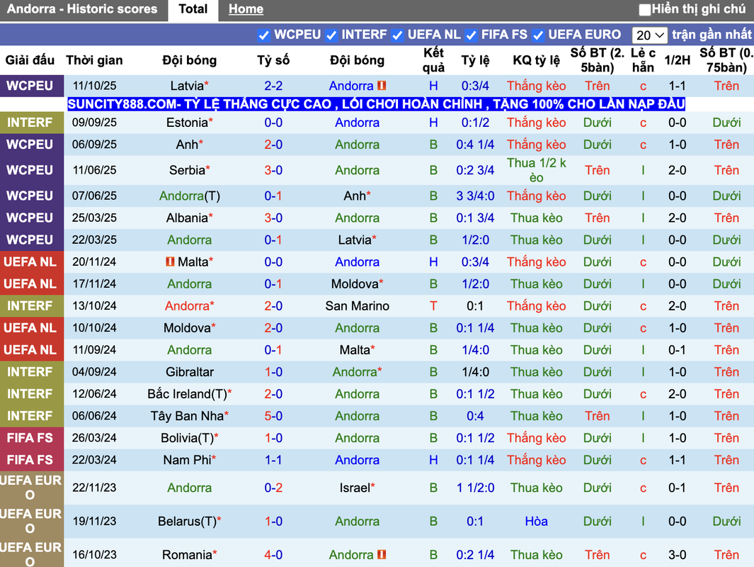Toggle the UEFA EURO filter checkbox

[537, 35]
